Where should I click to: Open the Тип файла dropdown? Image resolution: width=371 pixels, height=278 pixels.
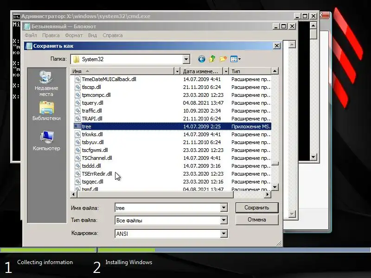point(224,221)
